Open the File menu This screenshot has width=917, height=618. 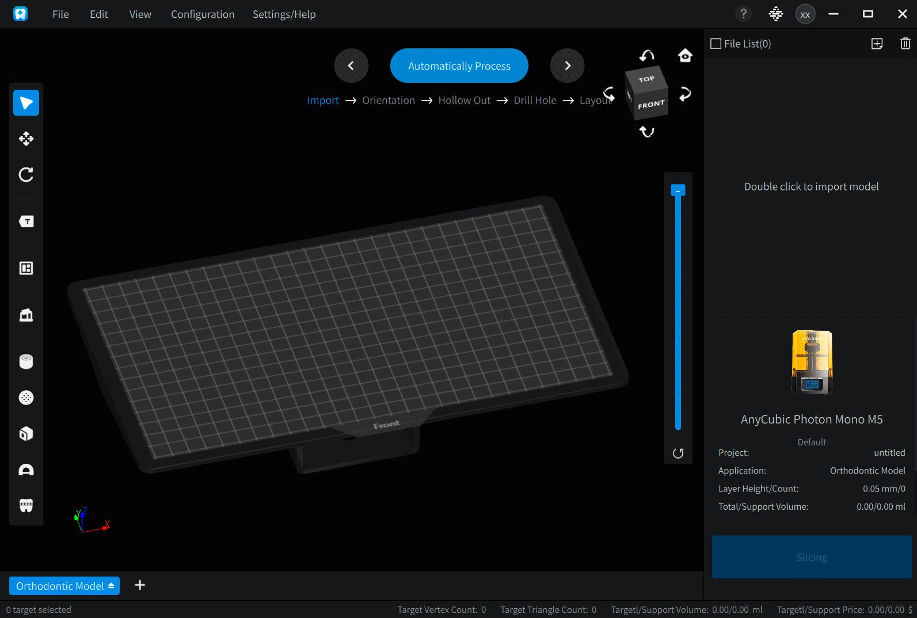click(x=60, y=14)
